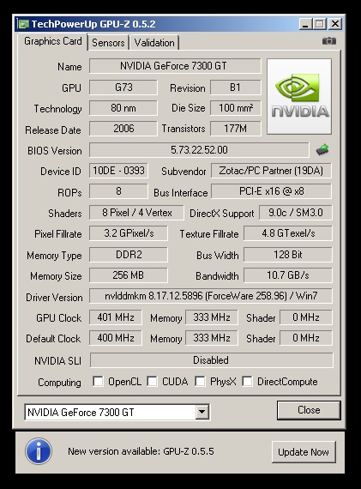Click the Bus Interface value PCI-E x16 @ x8
The height and width of the screenshot is (489, 361).
click(x=271, y=191)
